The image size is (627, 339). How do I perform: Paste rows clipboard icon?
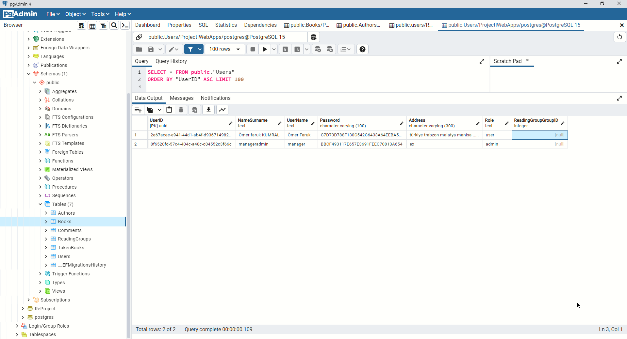click(x=169, y=110)
